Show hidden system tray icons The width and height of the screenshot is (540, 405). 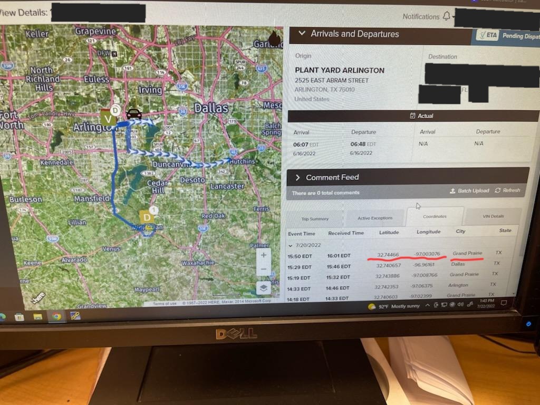(427, 305)
